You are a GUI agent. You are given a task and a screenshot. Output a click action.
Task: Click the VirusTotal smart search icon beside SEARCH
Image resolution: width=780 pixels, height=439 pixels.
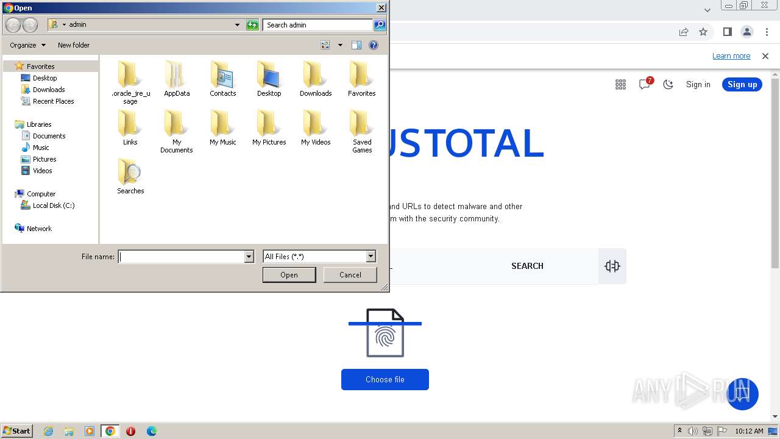point(612,266)
